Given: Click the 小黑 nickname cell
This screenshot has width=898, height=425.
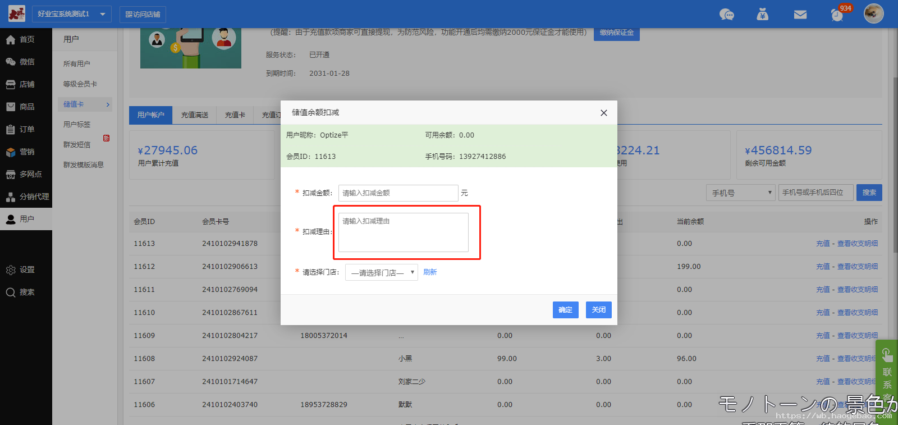Looking at the screenshot, I should pos(405,359).
